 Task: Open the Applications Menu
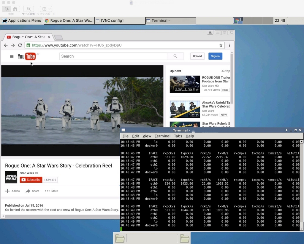pyautogui.click(x=21, y=20)
